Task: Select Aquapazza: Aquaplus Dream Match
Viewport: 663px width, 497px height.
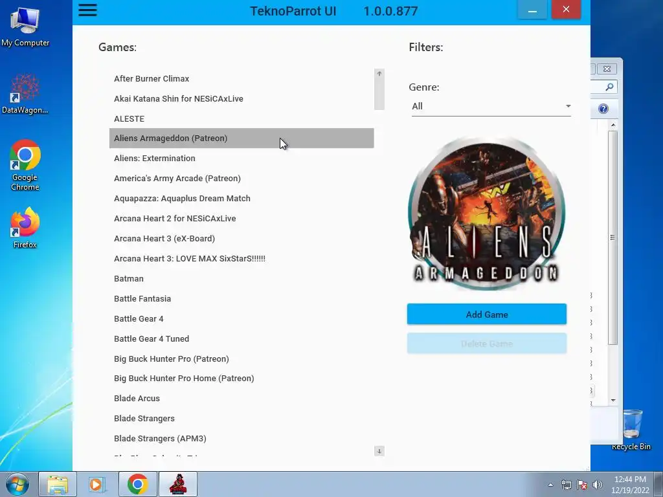Action: point(242,198)
